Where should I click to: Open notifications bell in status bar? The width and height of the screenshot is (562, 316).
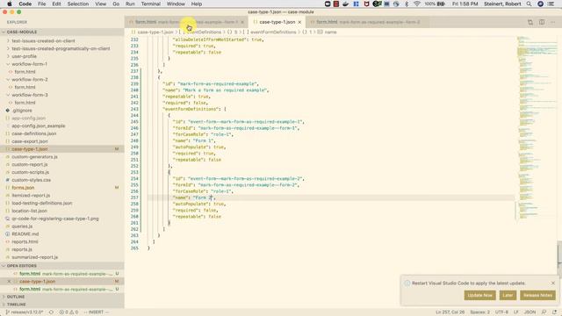554,312
